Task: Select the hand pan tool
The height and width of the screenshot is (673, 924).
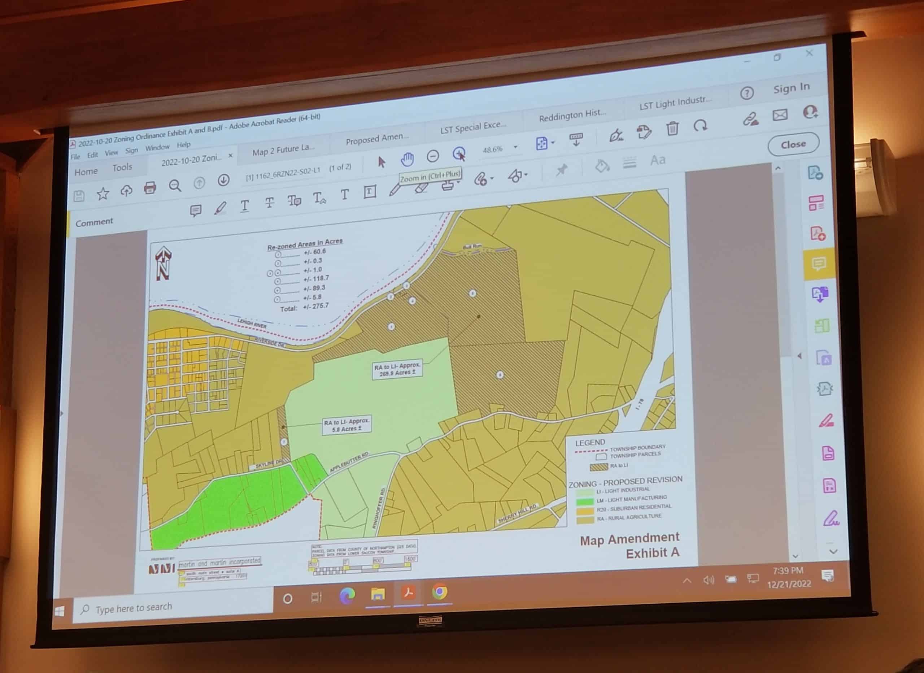Action: point(407,159)
